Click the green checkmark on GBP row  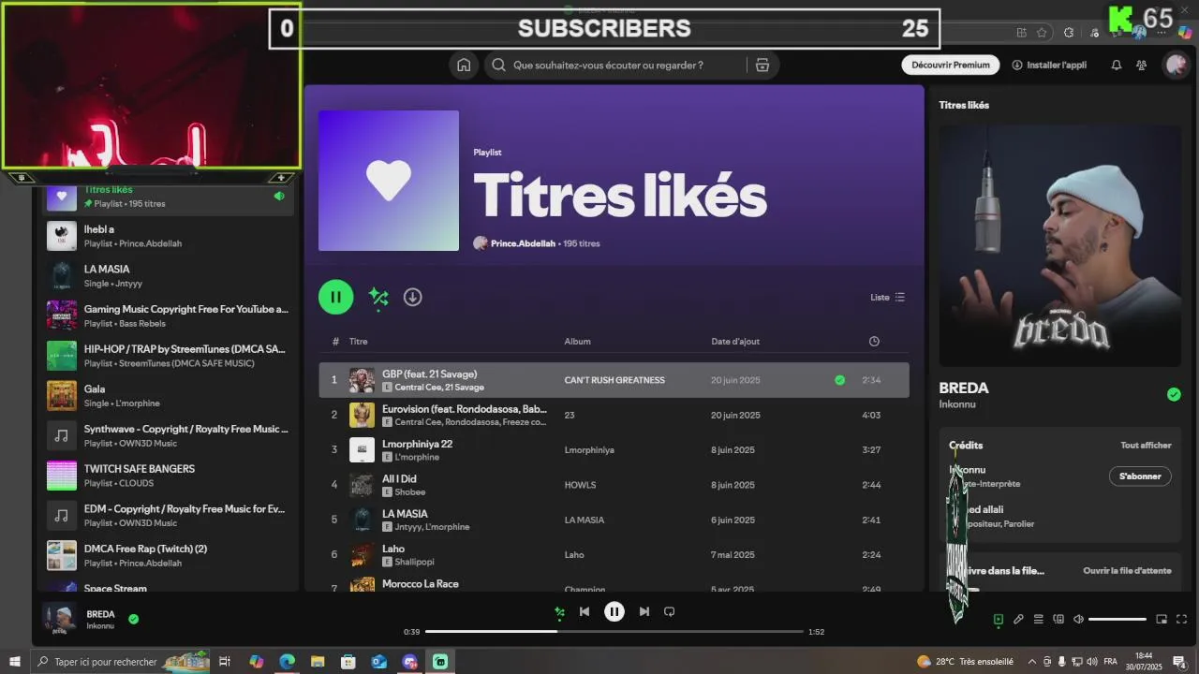(839, 380)
